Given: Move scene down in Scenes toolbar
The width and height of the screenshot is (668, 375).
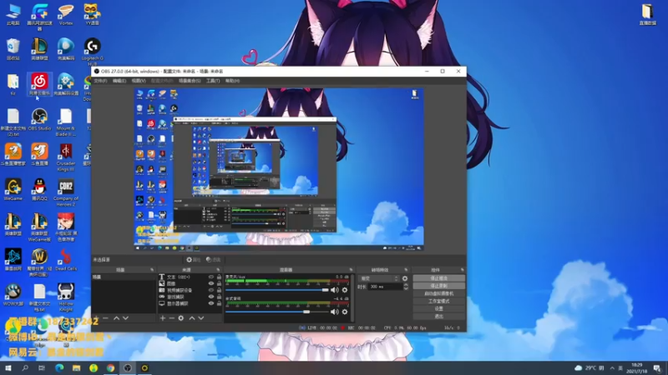Looking at the screenshot, I should coord(126,318).
